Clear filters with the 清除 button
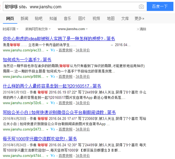Image resolution: width=175 pixels, height=159 pixels. point(141,29)
